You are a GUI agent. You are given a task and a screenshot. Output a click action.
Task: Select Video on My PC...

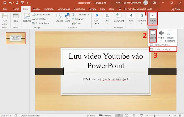[x=163, y=49]
